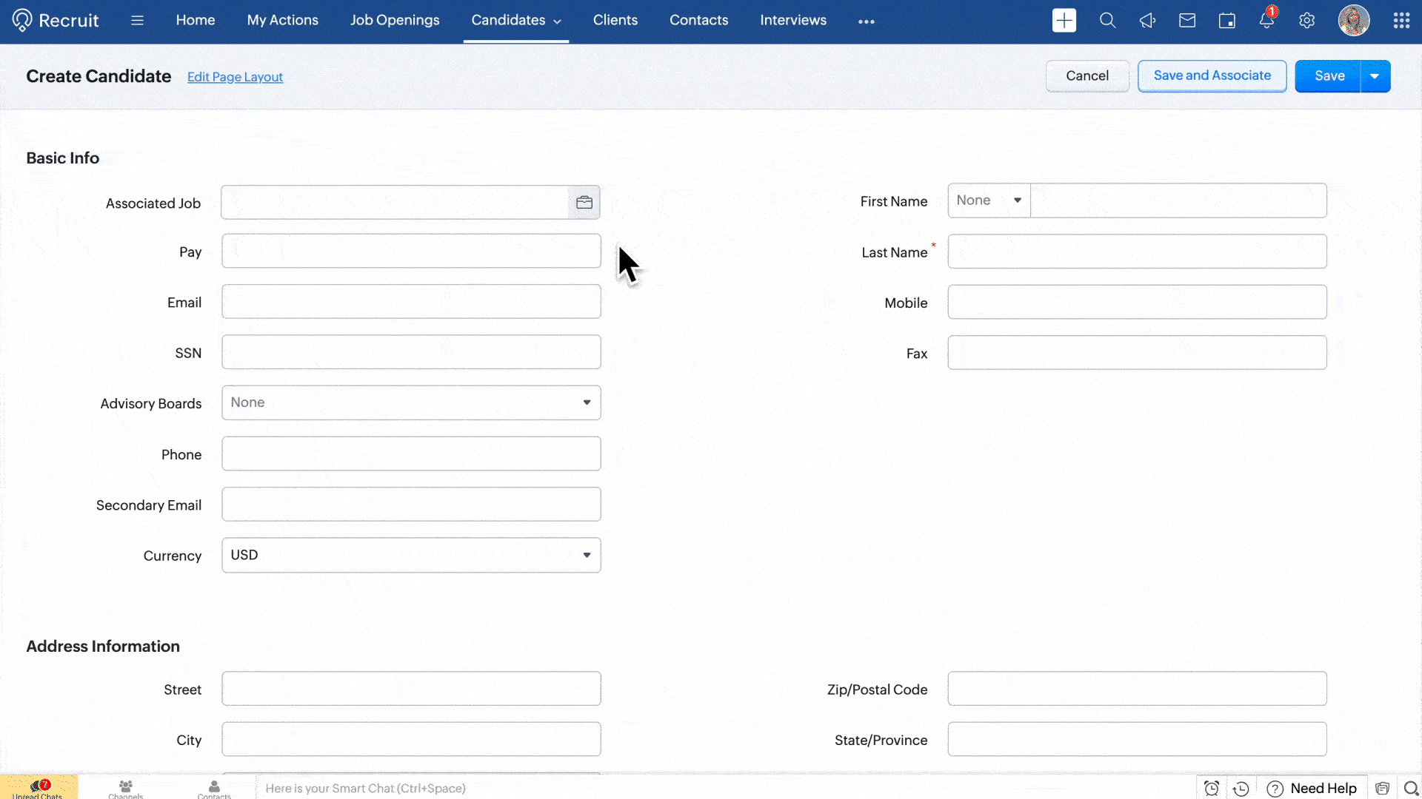Open the Job Openings tab
This screenshot has height=799, width=1422.
coord(395,21)
